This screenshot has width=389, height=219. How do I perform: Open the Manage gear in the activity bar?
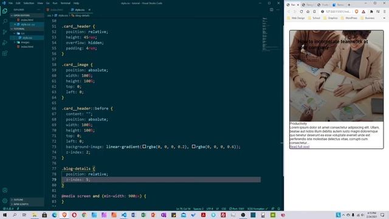pyautogui.click(x=5, y=201)
